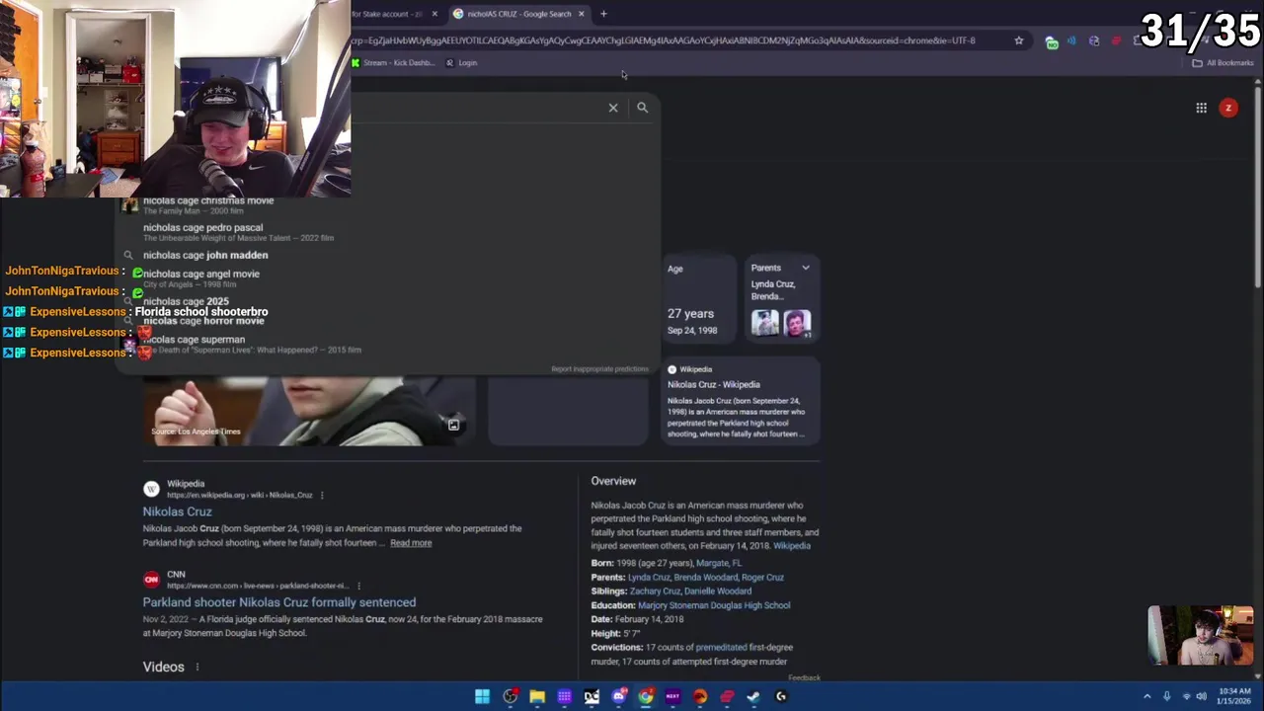The height and width of the screenshot is (711, 1264).
Task: Open the purple NEXT app on the taskbar
Action: pyautogui.click(x=672, y=696)
